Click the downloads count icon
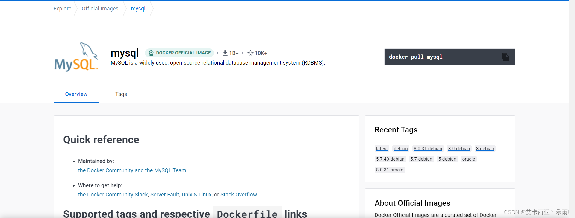 click(x=225, y=53)
